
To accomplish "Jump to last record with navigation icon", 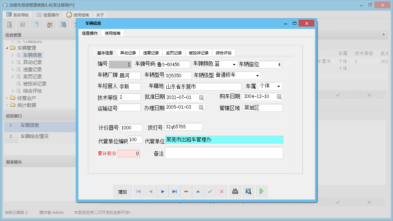I will click(174, 191).
